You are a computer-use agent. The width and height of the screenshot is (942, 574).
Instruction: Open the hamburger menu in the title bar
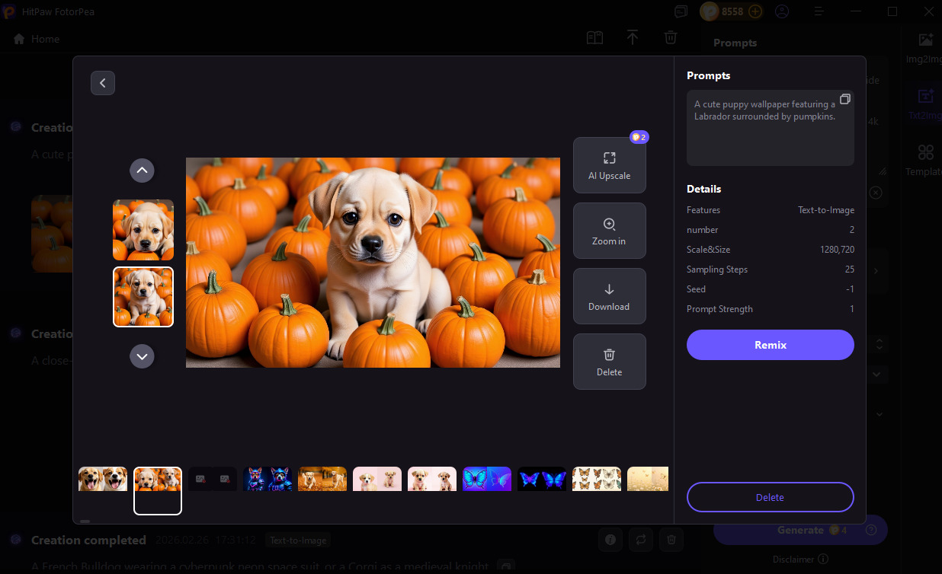click(817, 11)
